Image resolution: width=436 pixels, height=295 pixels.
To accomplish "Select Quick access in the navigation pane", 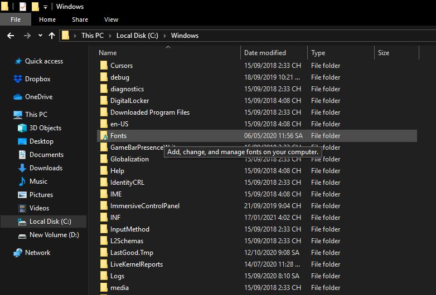I will point(44,61).
